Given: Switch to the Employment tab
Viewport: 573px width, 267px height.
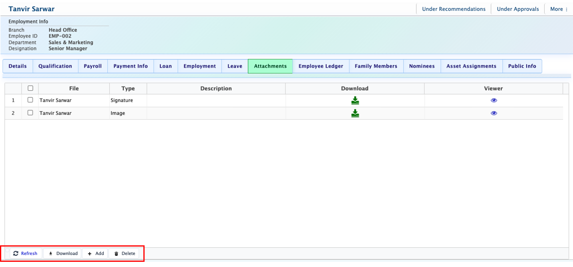Looking at the screenshot, I should click(x=200, y=66).
